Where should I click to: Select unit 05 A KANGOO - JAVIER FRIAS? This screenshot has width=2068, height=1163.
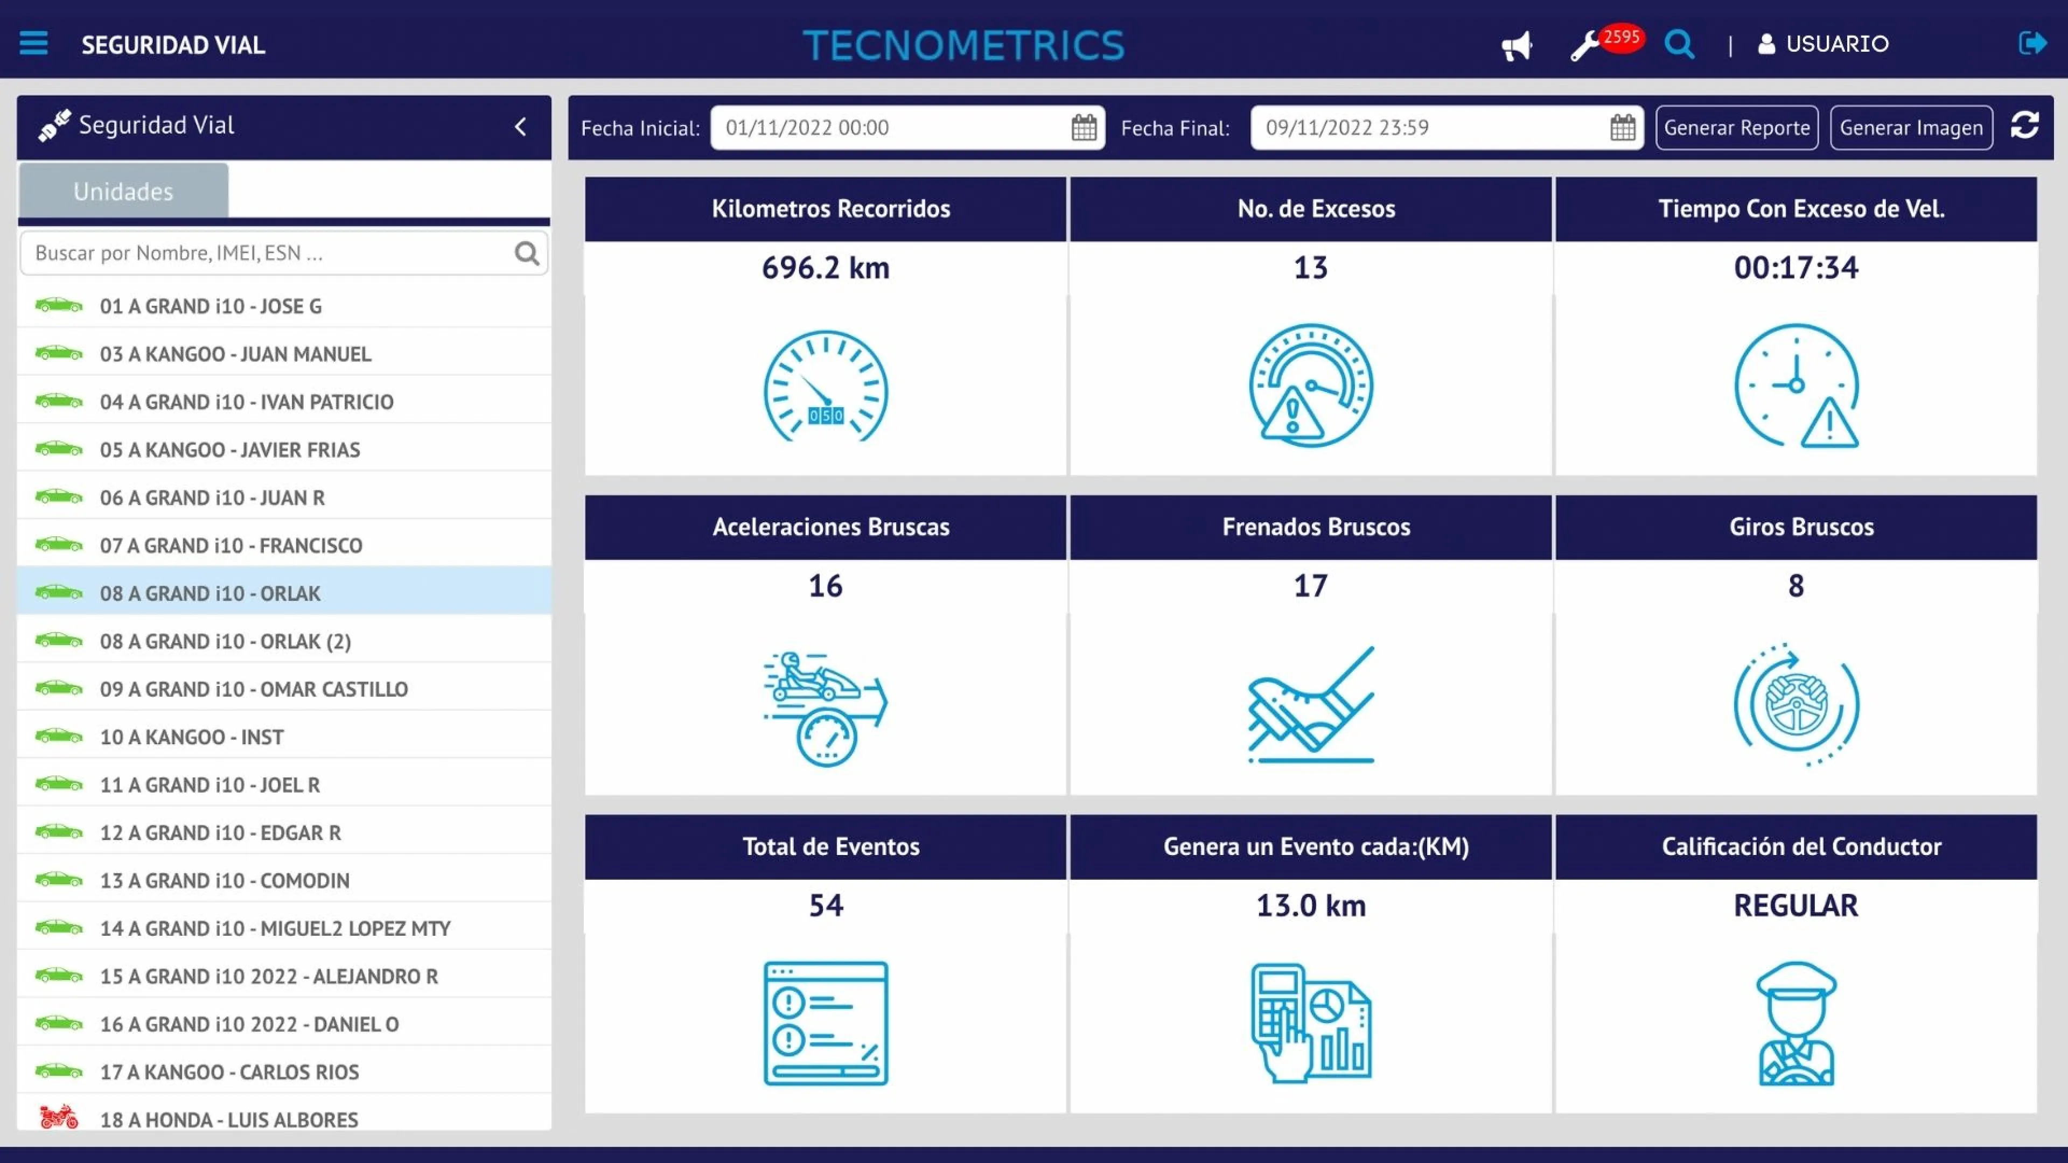click(x=229, y=450)
